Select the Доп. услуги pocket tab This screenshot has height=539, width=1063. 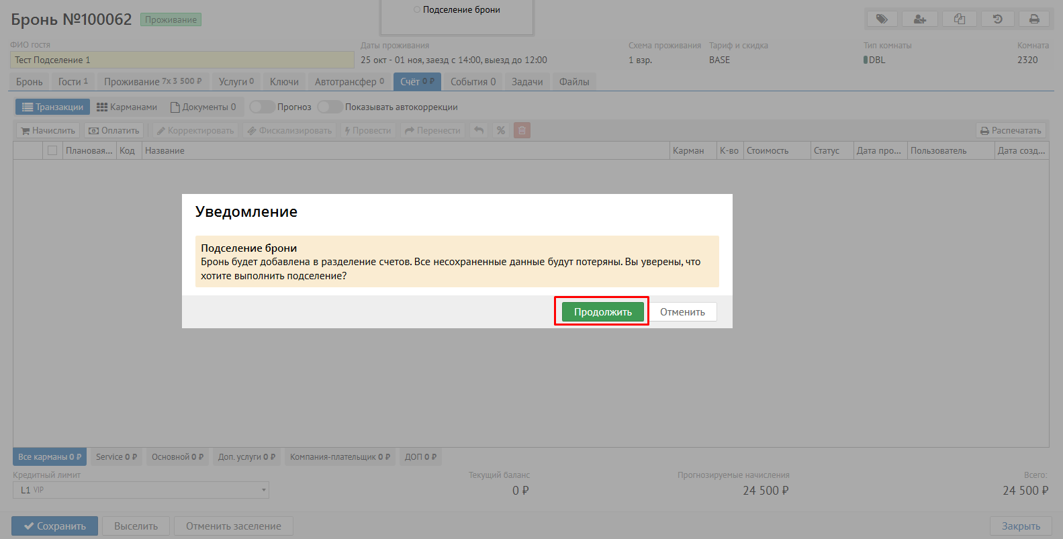coord(246,457)
